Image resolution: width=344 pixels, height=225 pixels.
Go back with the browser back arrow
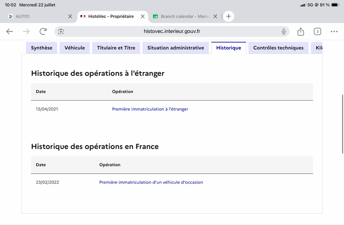point(9,31)
